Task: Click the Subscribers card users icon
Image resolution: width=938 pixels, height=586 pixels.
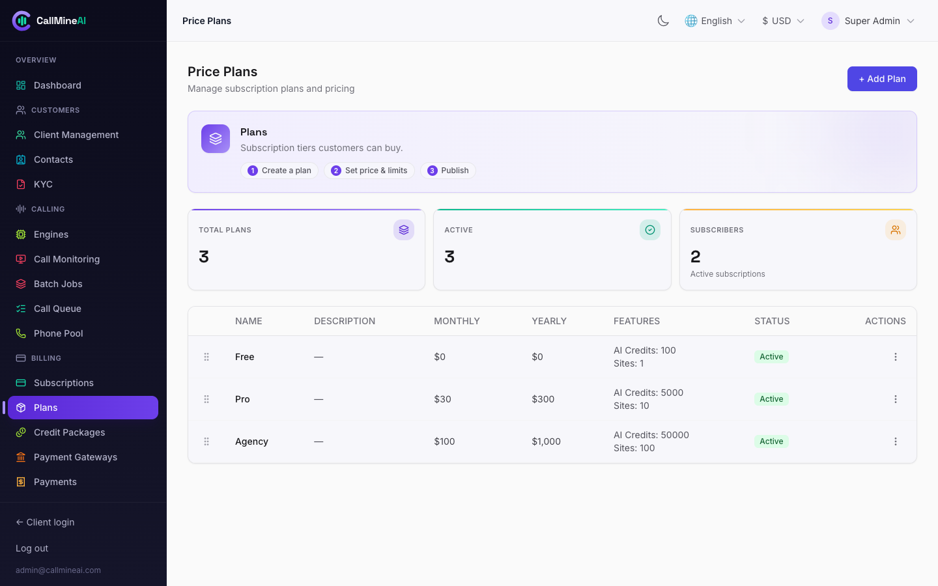Action: 896,230
